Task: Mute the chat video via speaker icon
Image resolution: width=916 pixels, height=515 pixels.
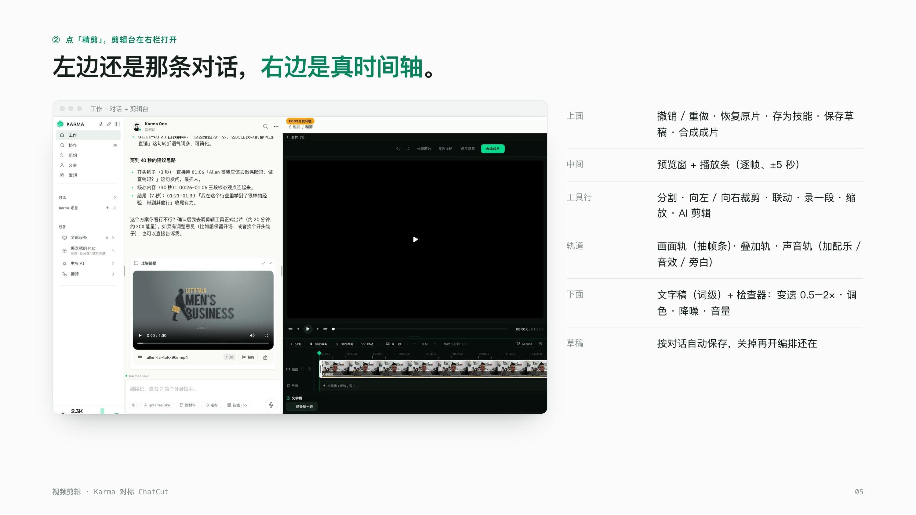Action: coord(252,336)
